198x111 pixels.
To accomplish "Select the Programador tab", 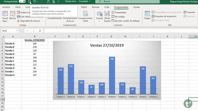I will point(121,7).
